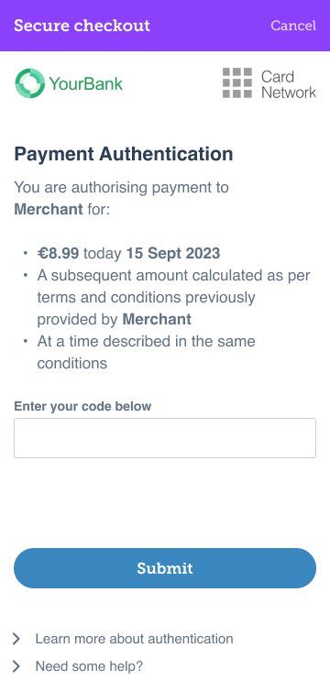Click the 15 Sept 2023 date
The height and width of the screenshot is (691, 330).
[173, 253]
